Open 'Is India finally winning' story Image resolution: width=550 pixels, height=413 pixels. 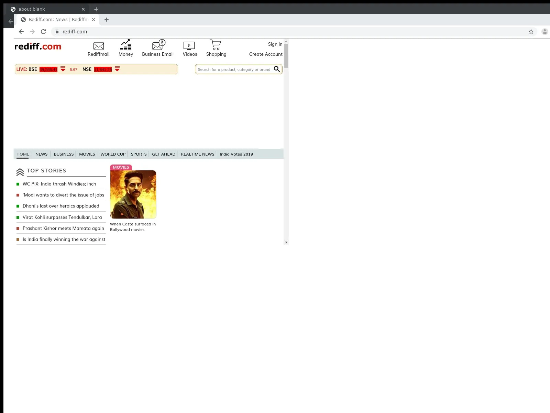64,239
